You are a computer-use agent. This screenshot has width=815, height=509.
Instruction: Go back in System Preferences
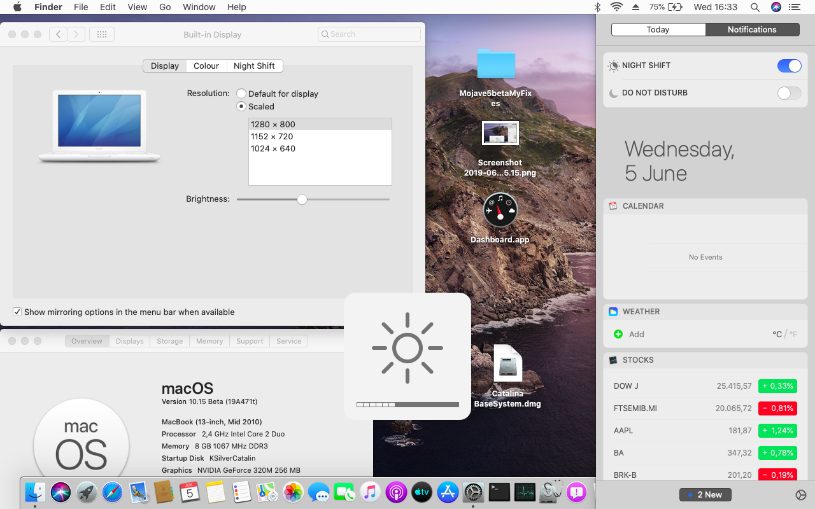click(x=59, y=34)
